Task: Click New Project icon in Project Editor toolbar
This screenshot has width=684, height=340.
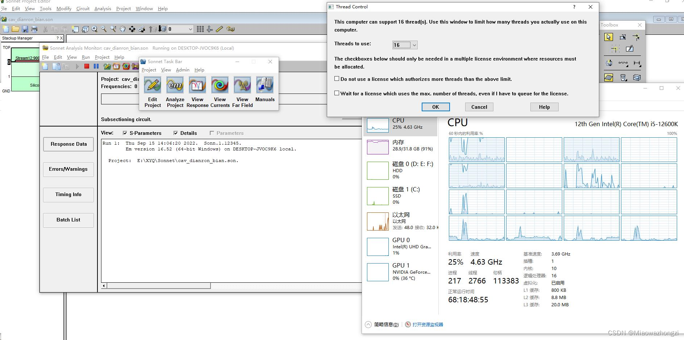Action: point(6,29)
